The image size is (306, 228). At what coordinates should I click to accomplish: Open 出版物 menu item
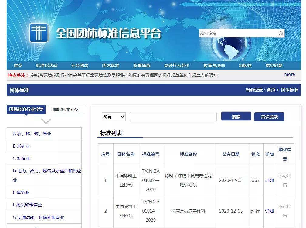(245, 66)
